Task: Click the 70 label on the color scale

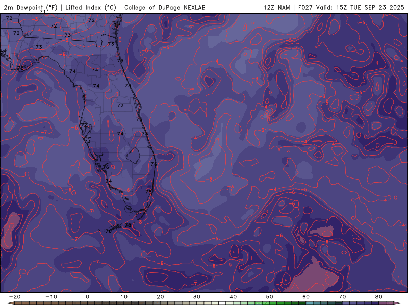Action: pos(342,297)
